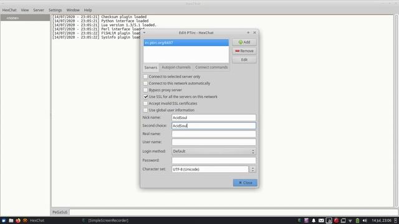Click the main window chat scrollbar
The height and width of the screenshot is (224, 399).
[x=397, y=111]
